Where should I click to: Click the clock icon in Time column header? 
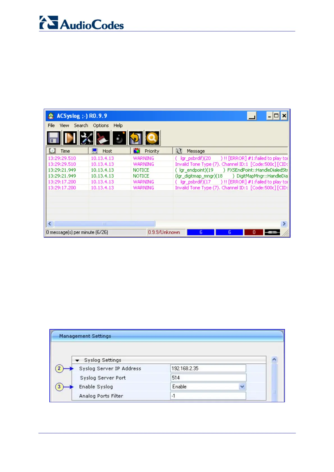point(52,151)
